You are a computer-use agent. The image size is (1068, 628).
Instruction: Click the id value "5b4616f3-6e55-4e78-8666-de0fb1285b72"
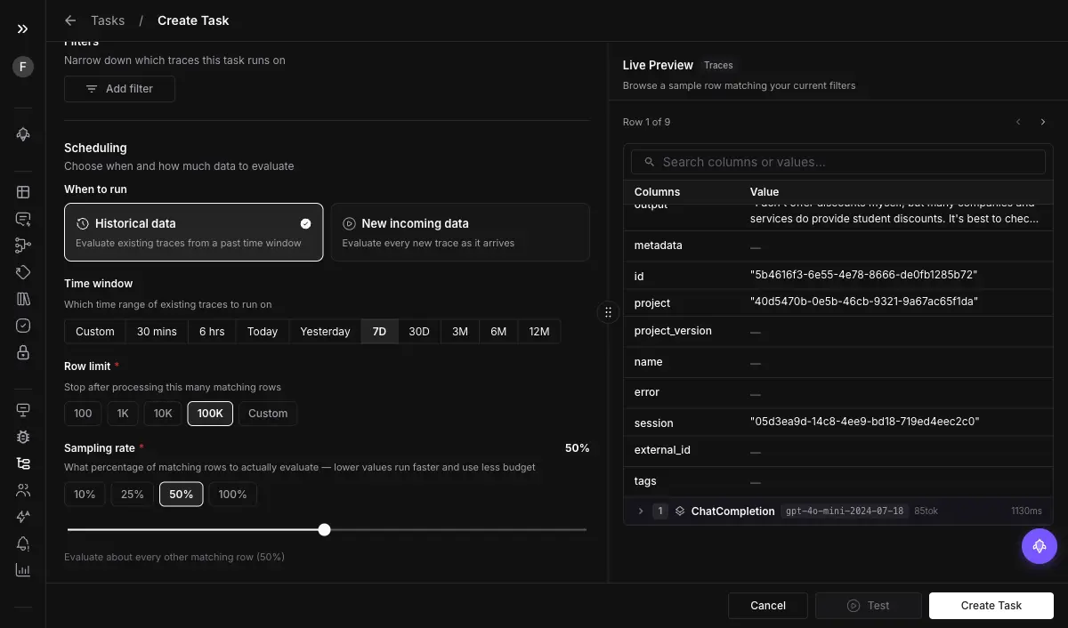point(863,276)
